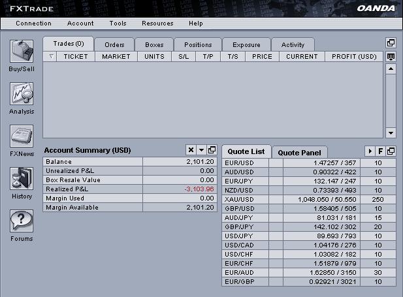
Task: Click the AUD/JPY quote row
Action: tap(309, 218)
